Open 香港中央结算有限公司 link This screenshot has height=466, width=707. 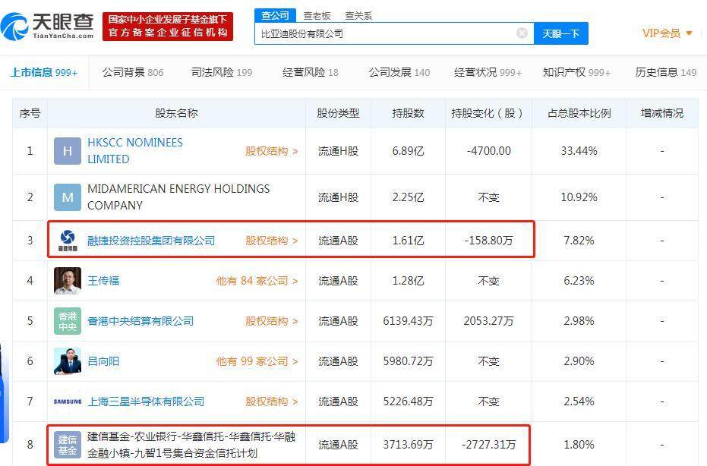pos(140,321)
